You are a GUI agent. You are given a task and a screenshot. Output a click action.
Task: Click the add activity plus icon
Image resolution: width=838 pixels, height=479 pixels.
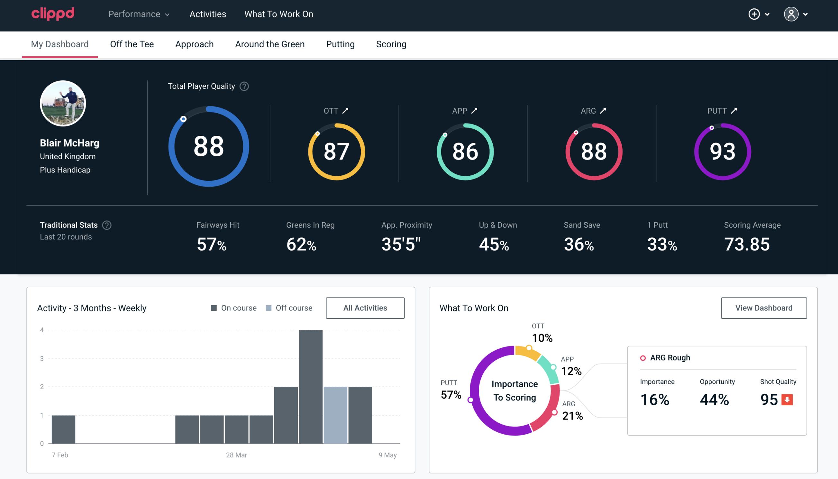pyautogui.click(x=754, y=14)
